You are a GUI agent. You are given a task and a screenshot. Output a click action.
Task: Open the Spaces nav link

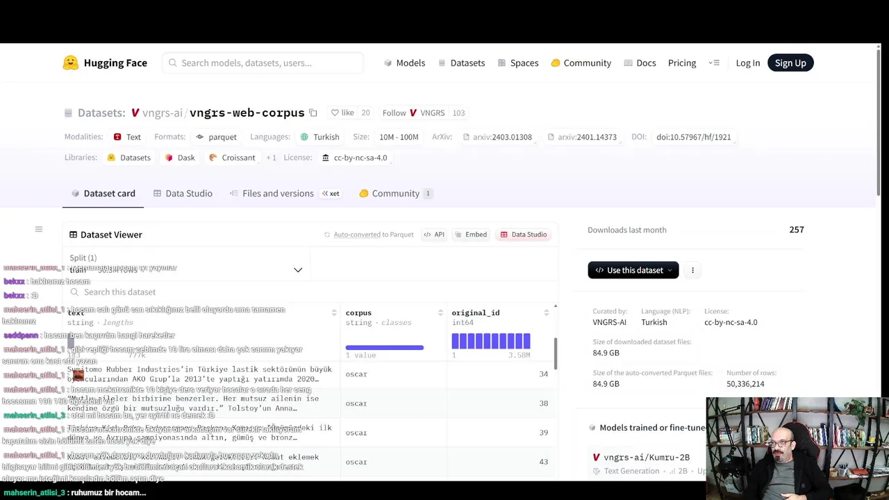pyautogui.click(x=518, y=63)
